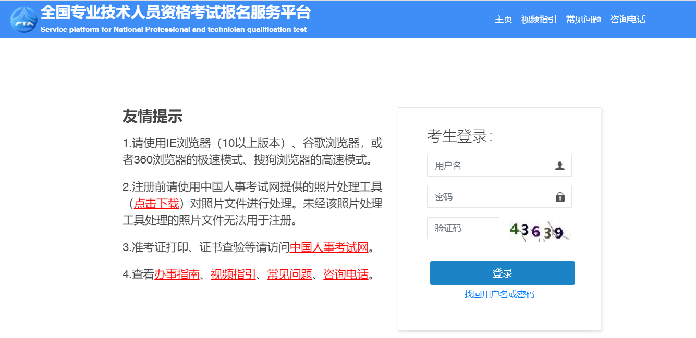The width and height of the screenshot is (696, 338).
Task: Click the 登录 login button
Action: 502,273
